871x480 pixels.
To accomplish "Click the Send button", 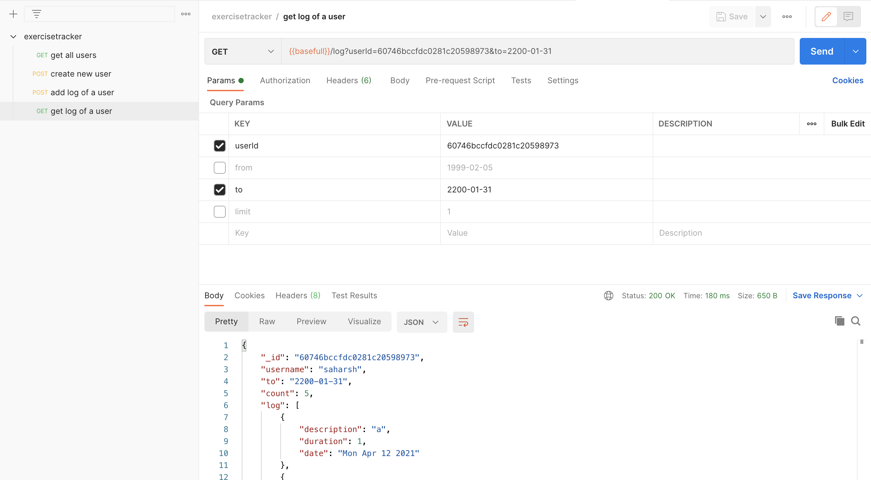I will pos(822,51).
